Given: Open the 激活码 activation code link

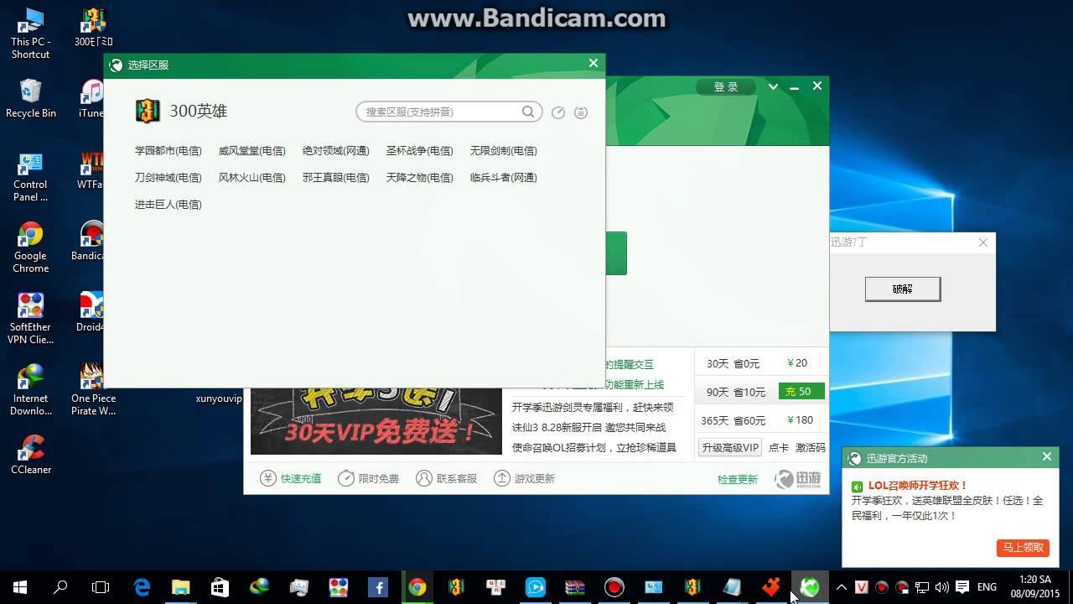Looking at the screenshot, I should (x=811, y=448).
